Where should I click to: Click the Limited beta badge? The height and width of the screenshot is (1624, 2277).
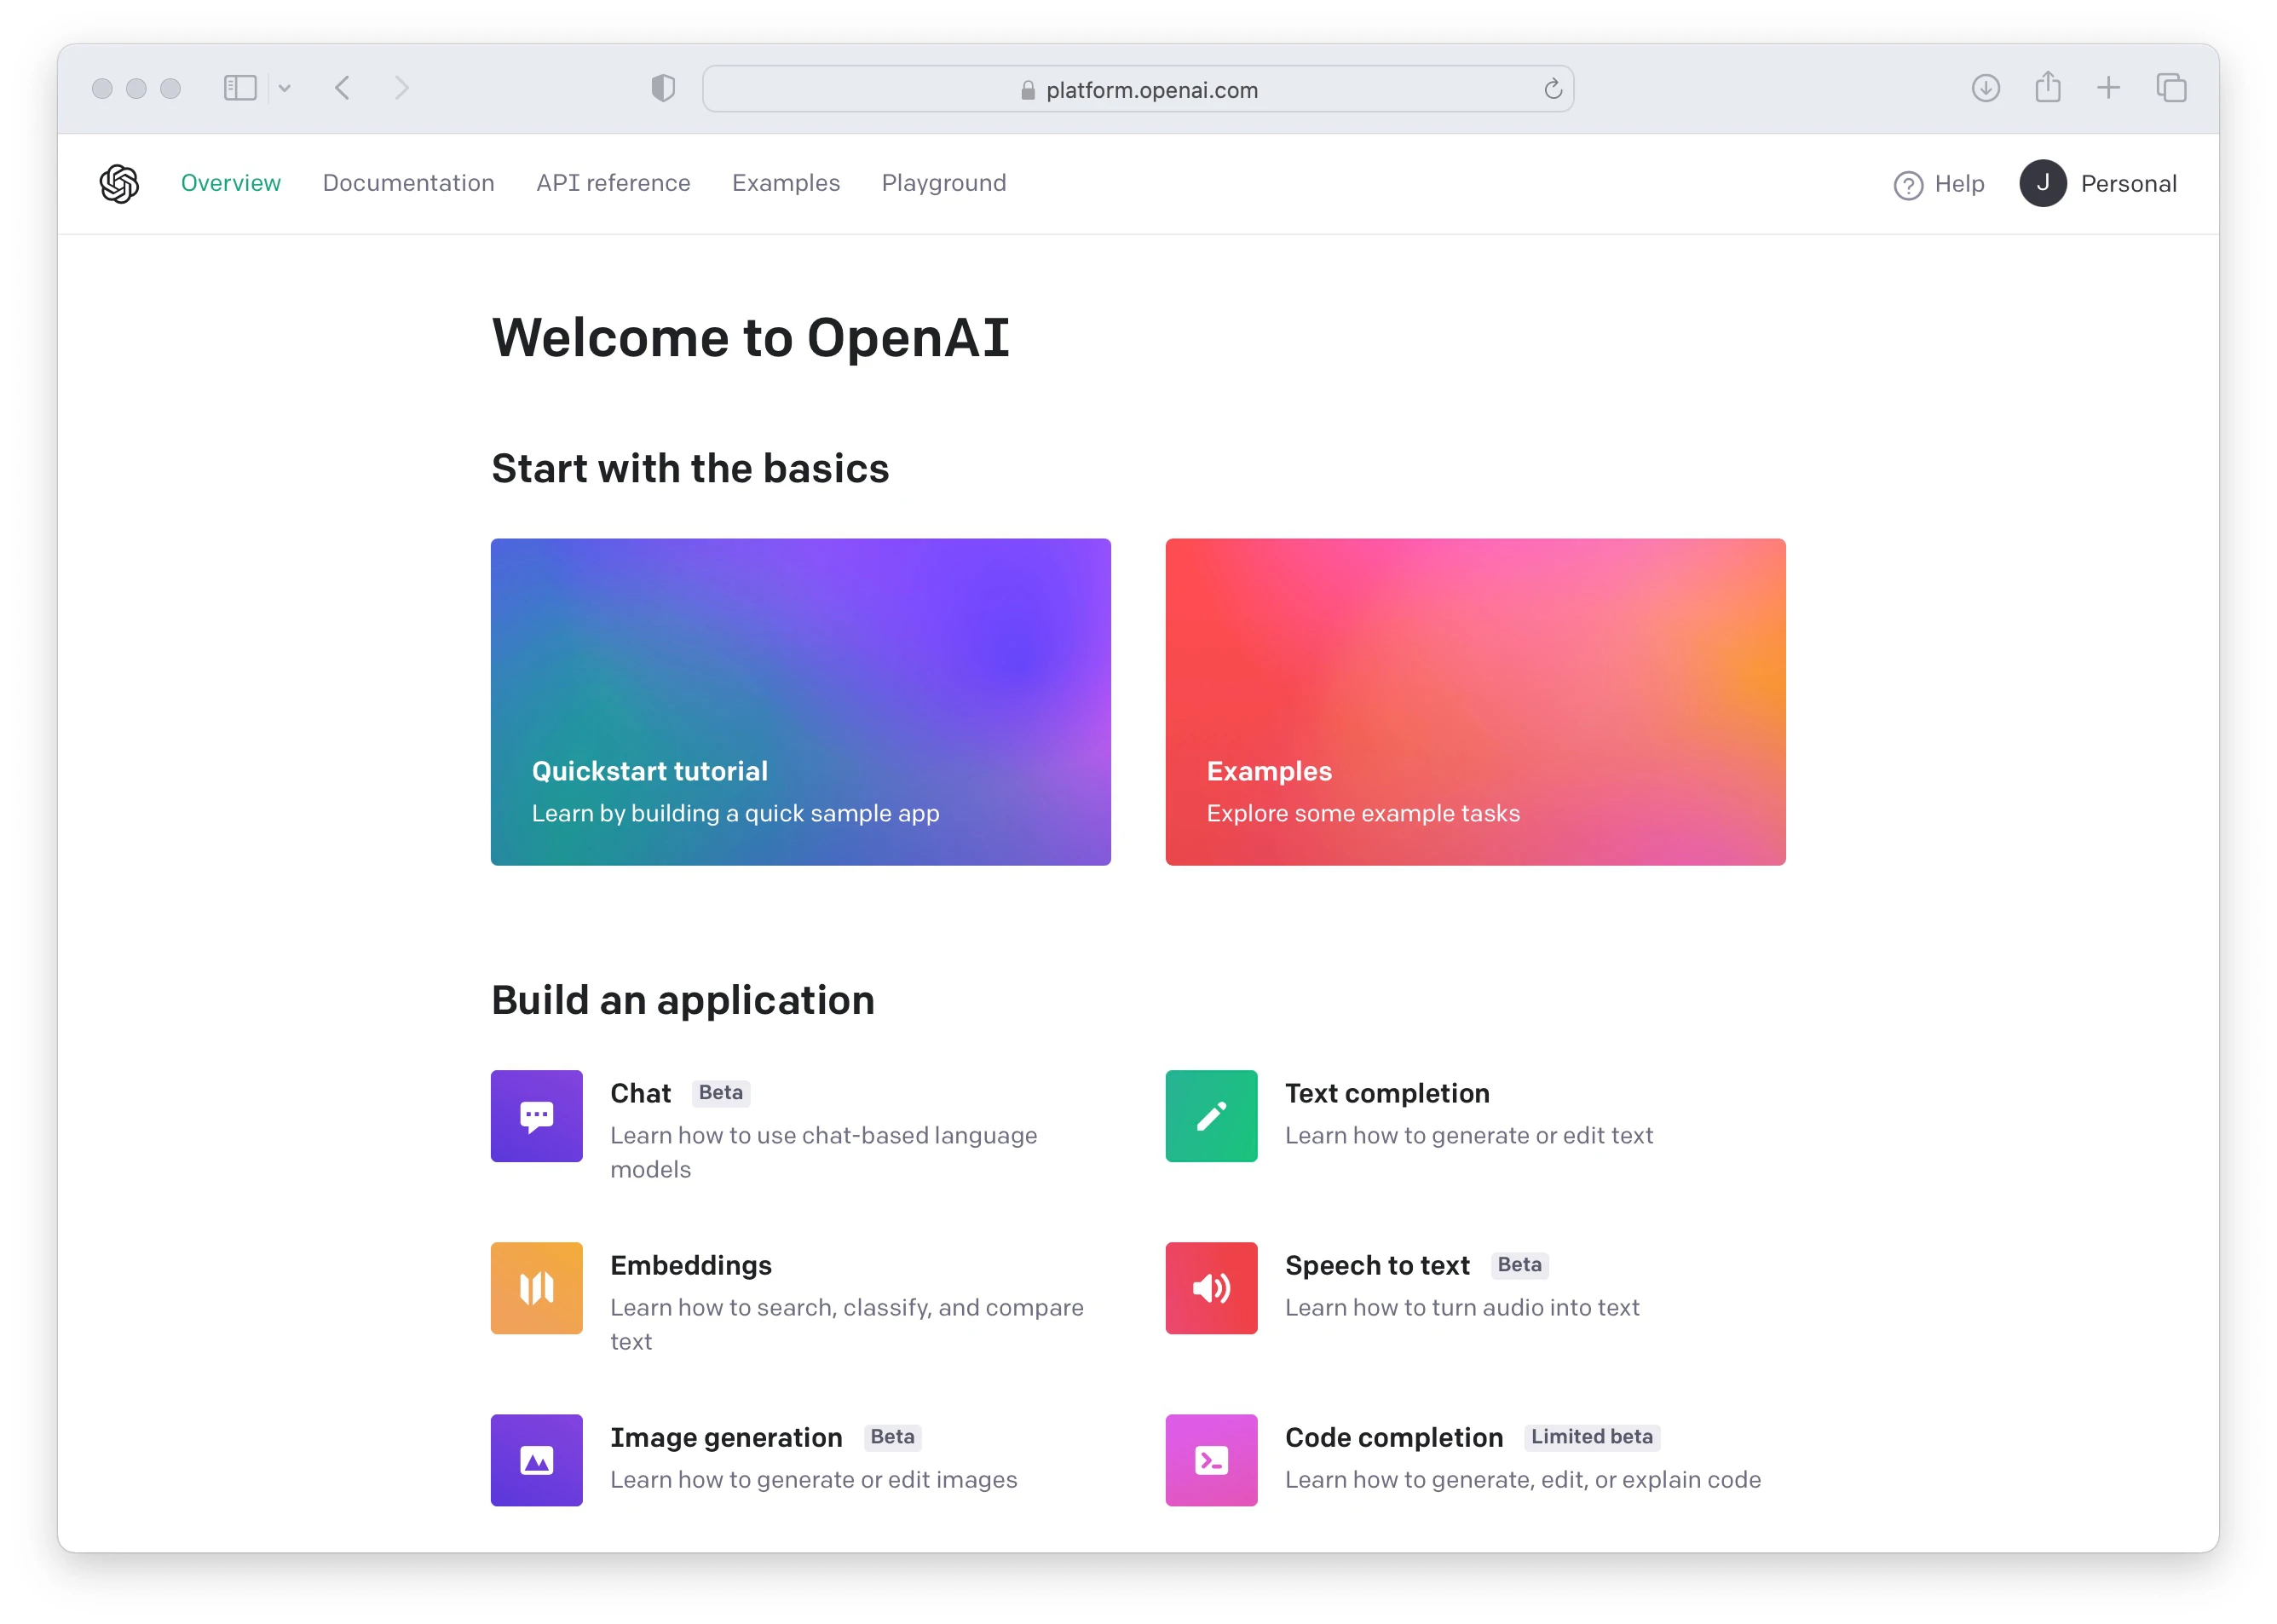1591,1436
